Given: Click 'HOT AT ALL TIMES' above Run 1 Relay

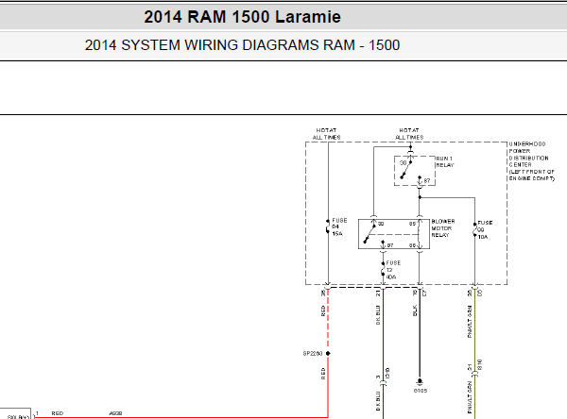Looking at the screenshot, I should 409,134.
